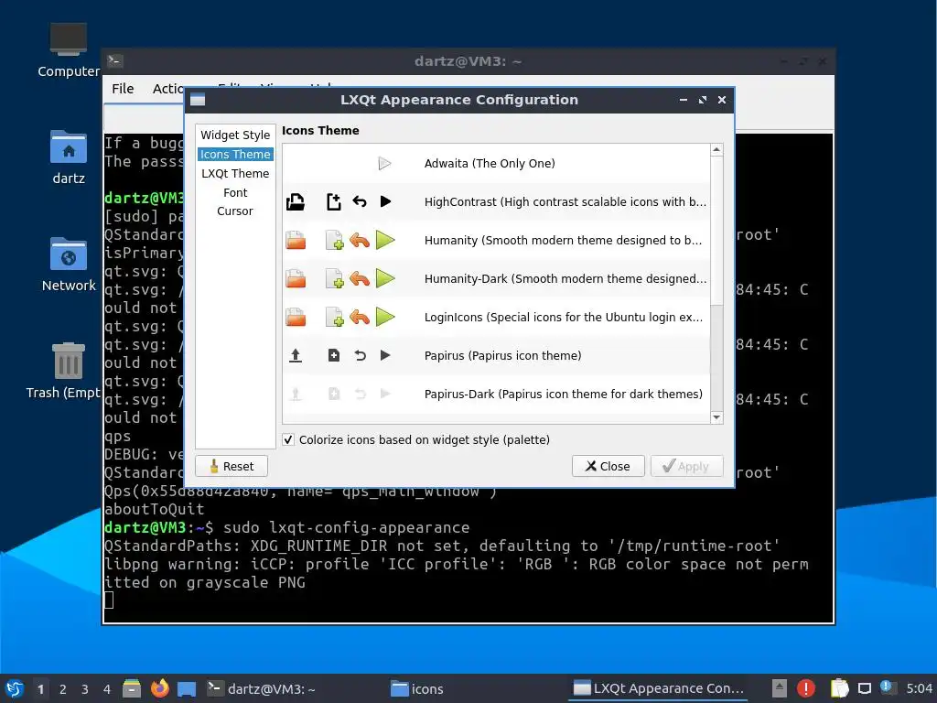Click the Papirus upload arrow preview icon
The height and width of the screenshot is (703, 937).
296,356
